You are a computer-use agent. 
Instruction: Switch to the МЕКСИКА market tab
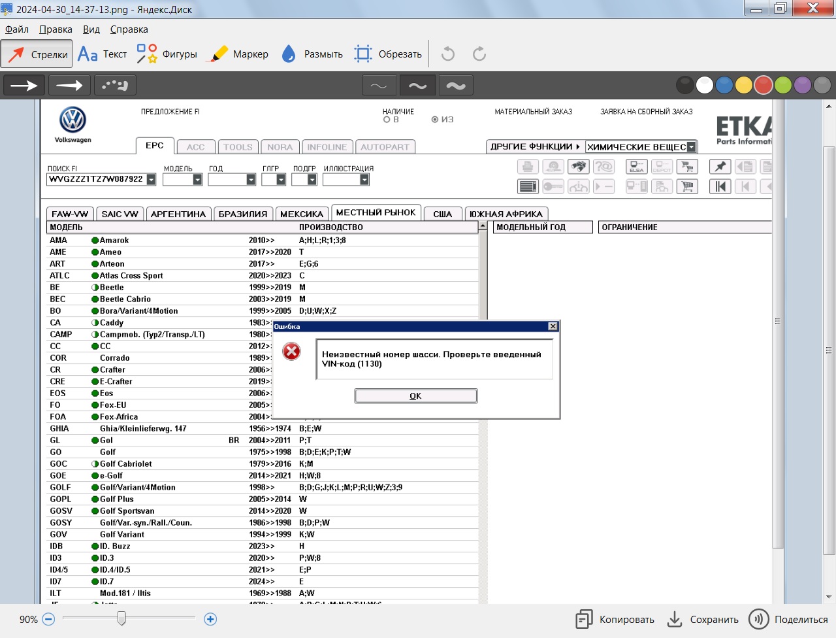pyautogui.click(x=302, y=214)
